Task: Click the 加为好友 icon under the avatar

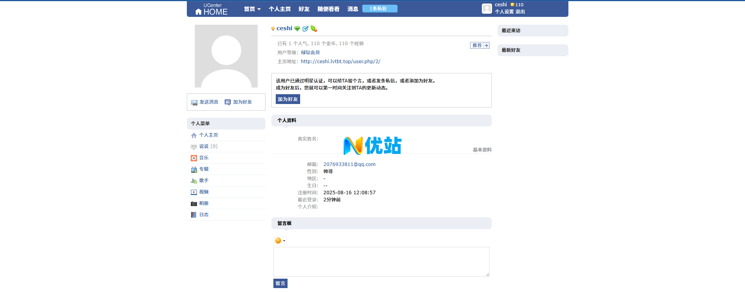Action: 228,102
